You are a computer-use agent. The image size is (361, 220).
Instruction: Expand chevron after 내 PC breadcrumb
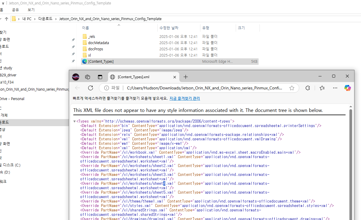pos(35,19)
